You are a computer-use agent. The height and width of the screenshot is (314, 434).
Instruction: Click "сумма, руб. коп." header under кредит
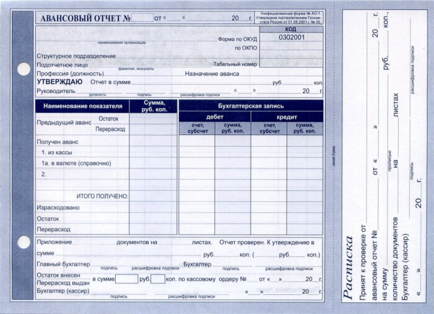tap(305, 128)
